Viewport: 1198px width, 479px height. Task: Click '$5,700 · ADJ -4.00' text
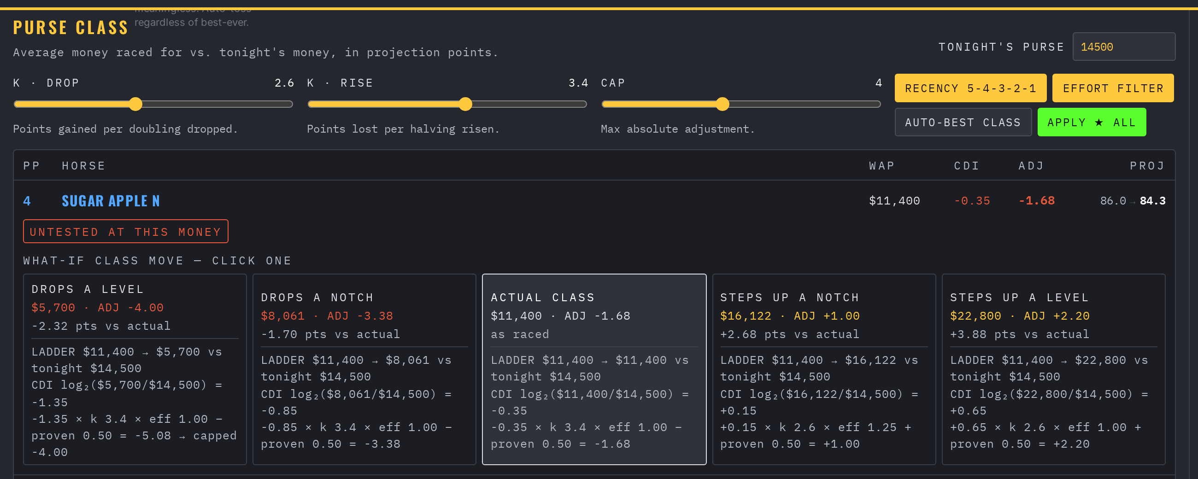(98, 308)
